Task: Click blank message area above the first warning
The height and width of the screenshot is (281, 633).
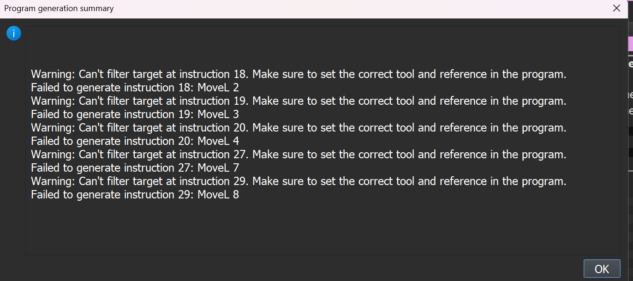Action: 323,46
